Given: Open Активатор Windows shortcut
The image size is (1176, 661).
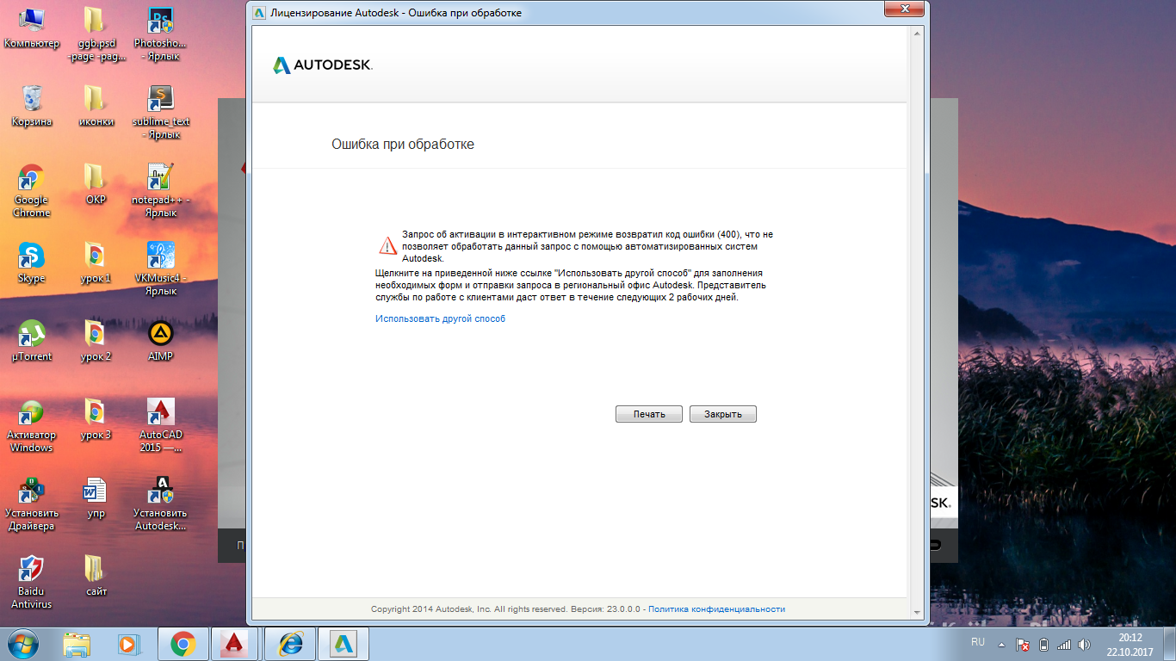Looking at the screenshot, I should [32, 426].
